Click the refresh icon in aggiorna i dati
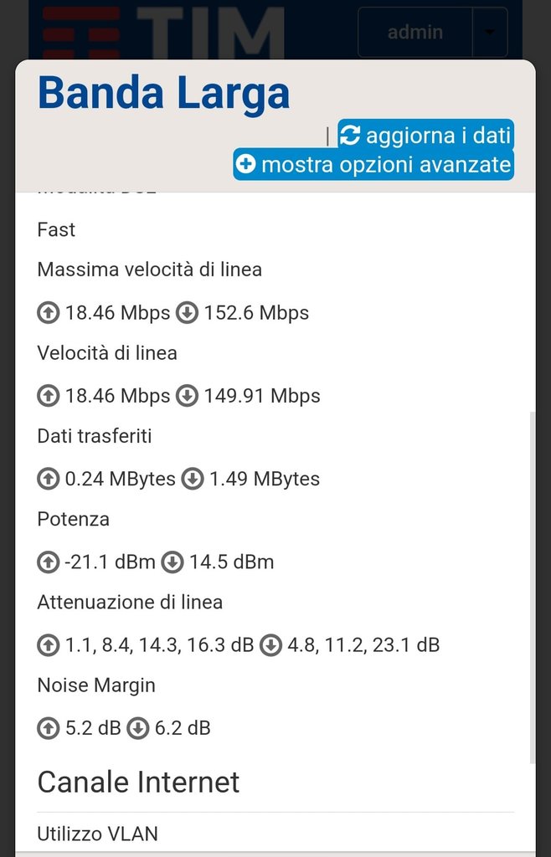 (x=350, y=135)
